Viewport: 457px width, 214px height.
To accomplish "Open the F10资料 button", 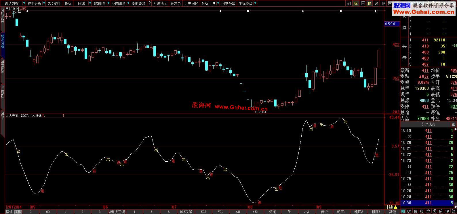I will coord(54,3).
